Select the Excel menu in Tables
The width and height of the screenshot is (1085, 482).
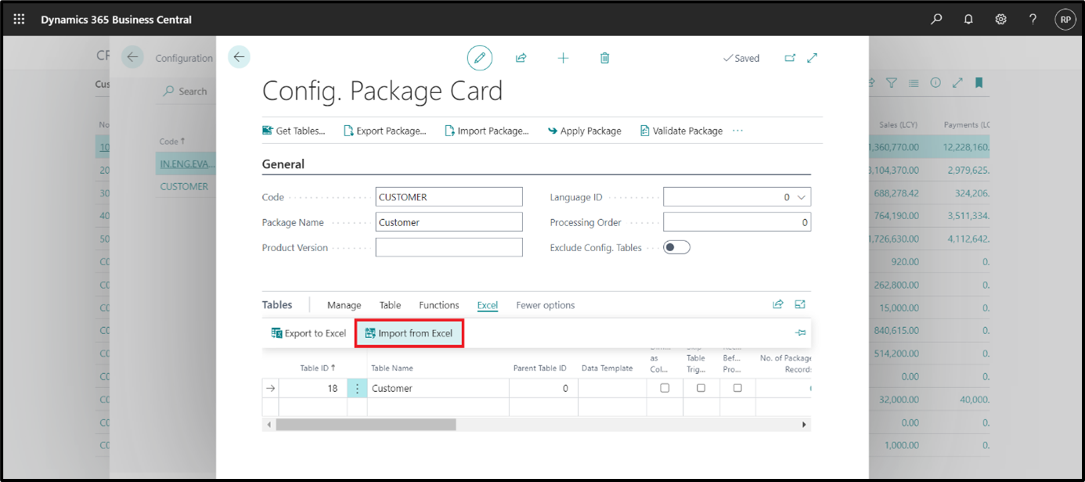pyautogui.click(x=488, y=305)
